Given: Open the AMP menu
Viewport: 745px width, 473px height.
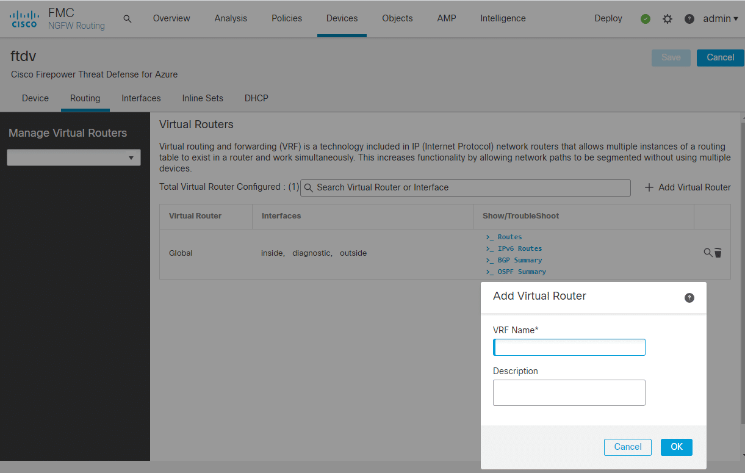Looking at the screenshot, I should (x=447, y=18).
